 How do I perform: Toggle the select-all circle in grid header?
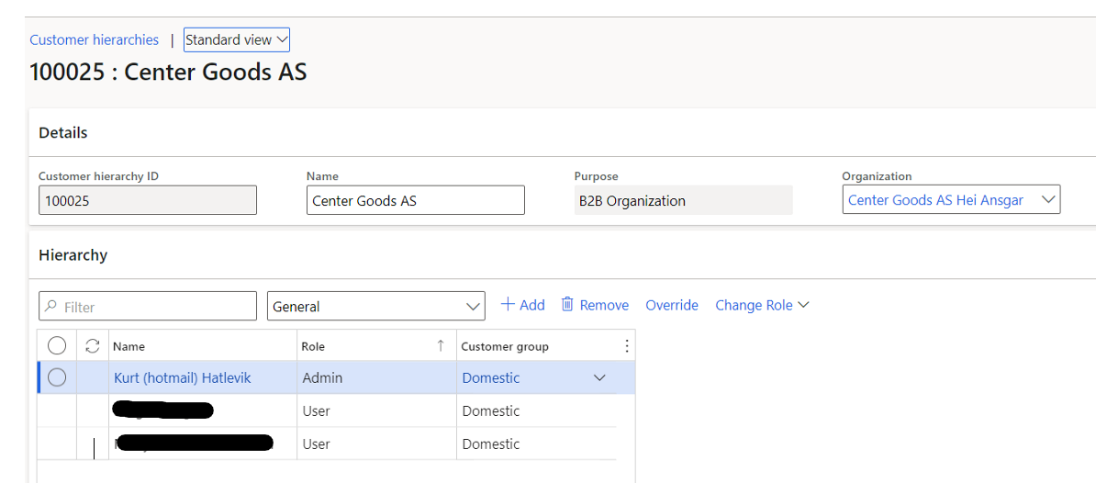point(57,346)
